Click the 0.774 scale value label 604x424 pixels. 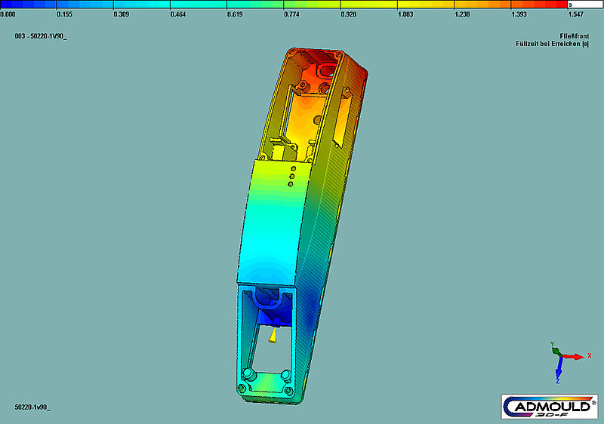(291, 14)
